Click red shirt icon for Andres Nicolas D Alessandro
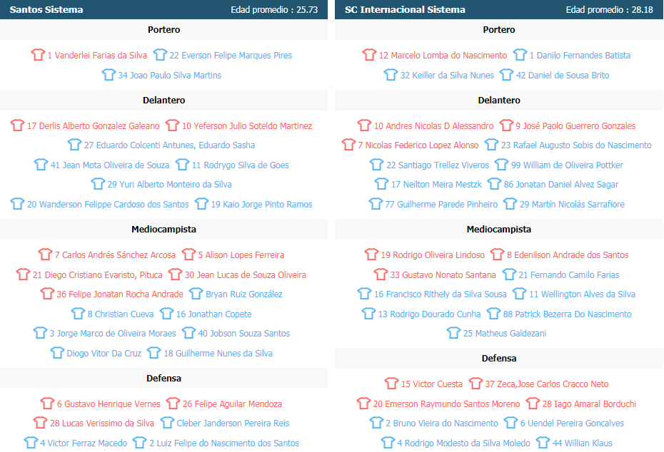Viewport: 664px width, 452px height. click(x=364, y=125)
